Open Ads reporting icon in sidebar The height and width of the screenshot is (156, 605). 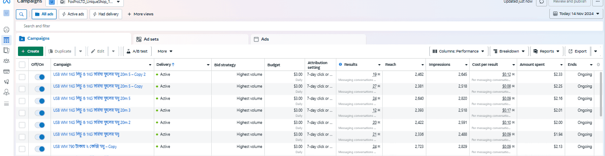pos(6,50)
